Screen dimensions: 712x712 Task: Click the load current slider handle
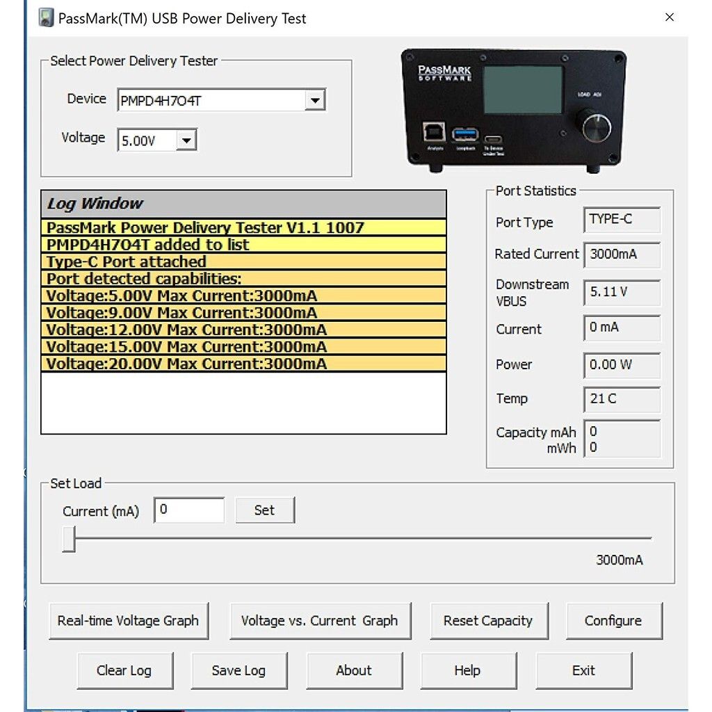coord(68,539)
